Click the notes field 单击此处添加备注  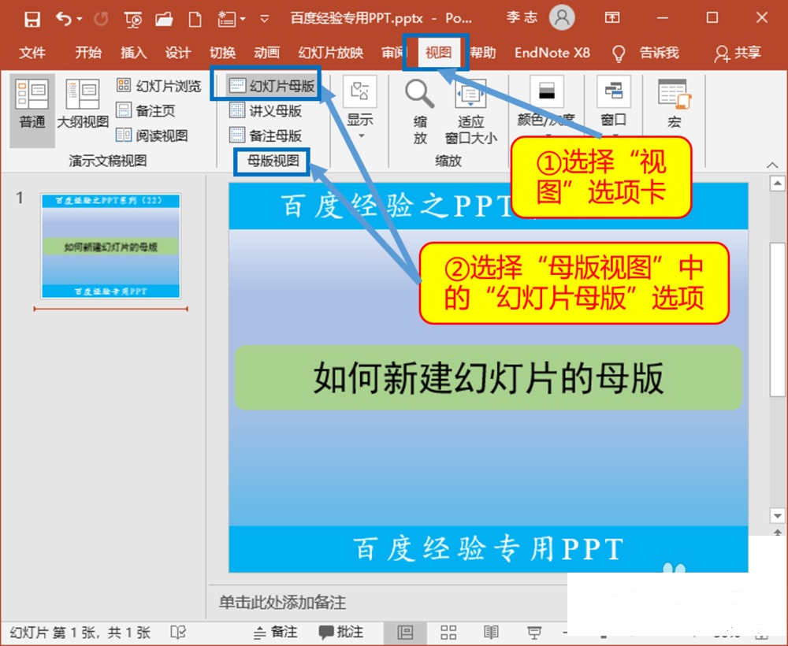(x=282, y=602)
